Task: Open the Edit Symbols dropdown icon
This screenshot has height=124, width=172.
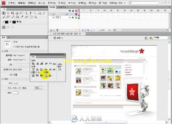Action: [x=151, y=38]
